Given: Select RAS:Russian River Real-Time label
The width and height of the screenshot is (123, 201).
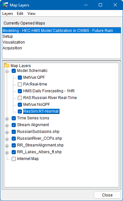Looking at the screenshot, I should tap(50, 98).
